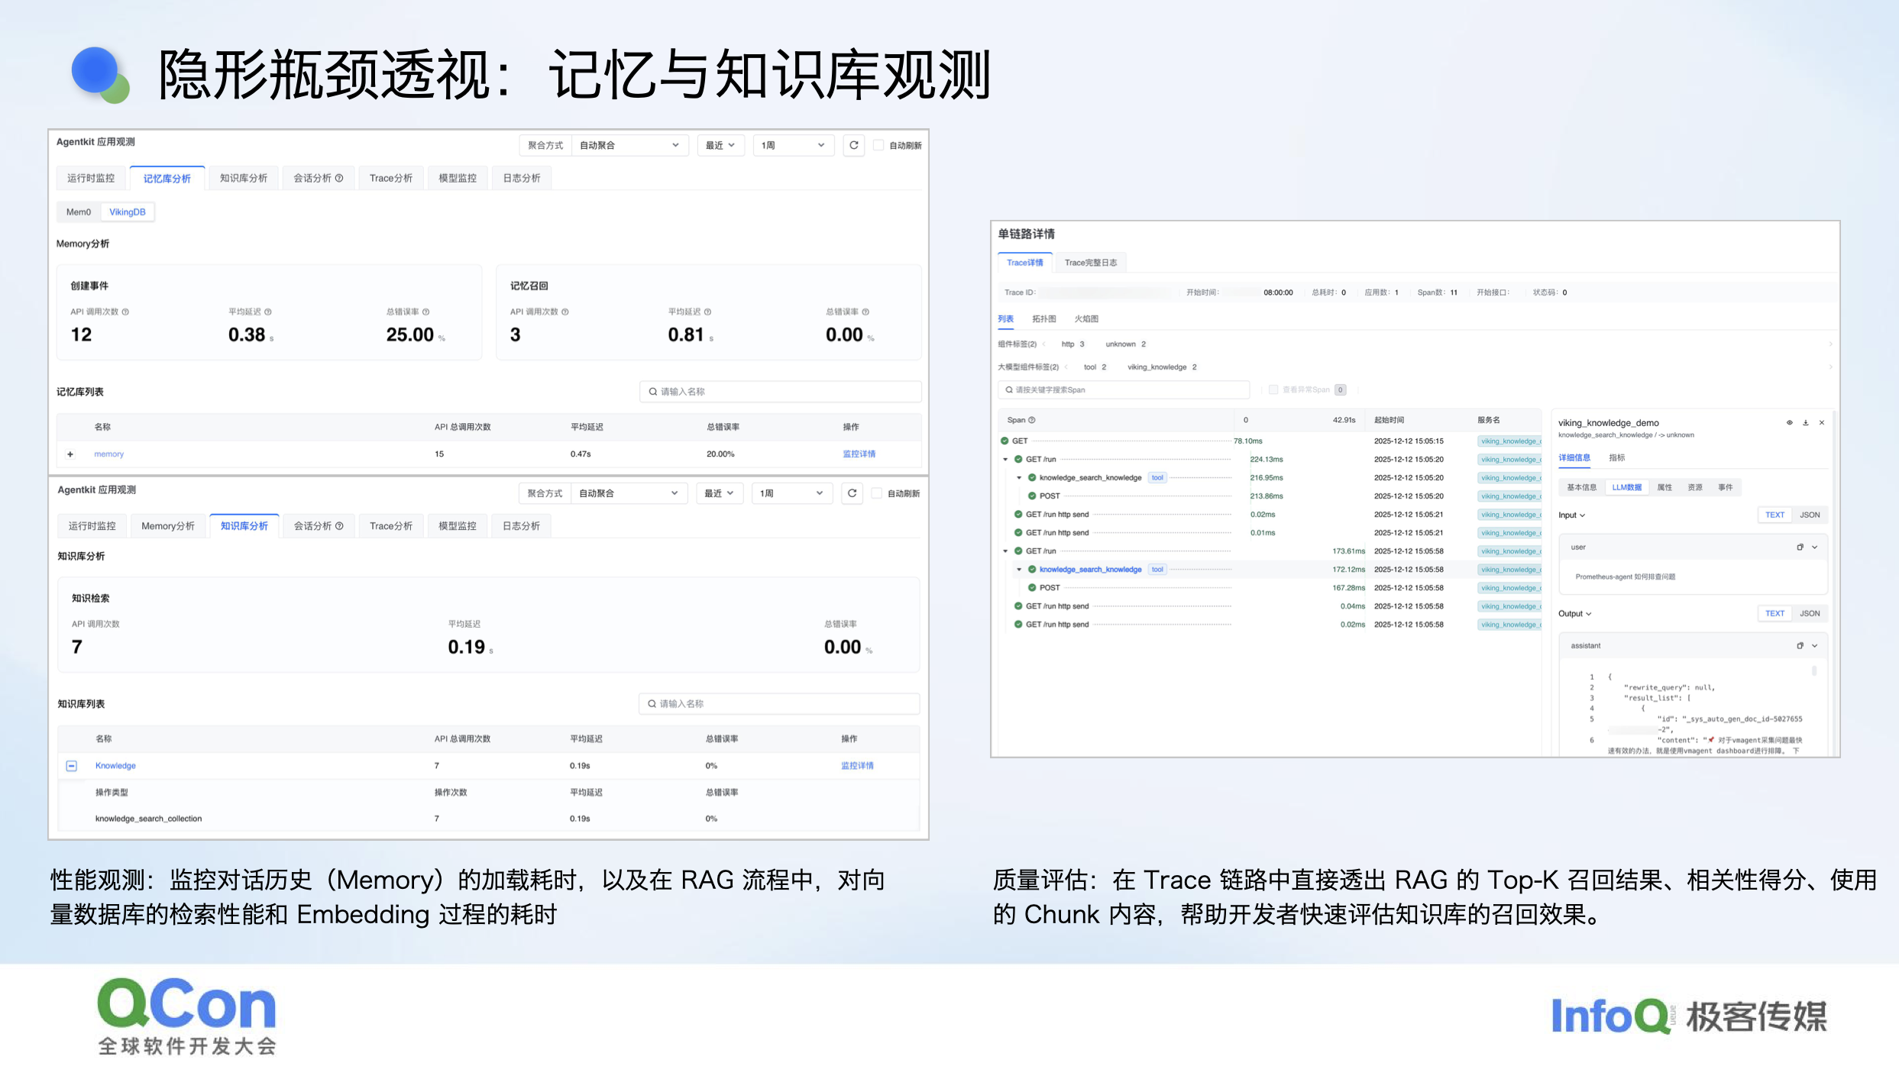Open 模型监控 tab in knowledge panel
The image size is (1899, 1066).
click(458, 526)
